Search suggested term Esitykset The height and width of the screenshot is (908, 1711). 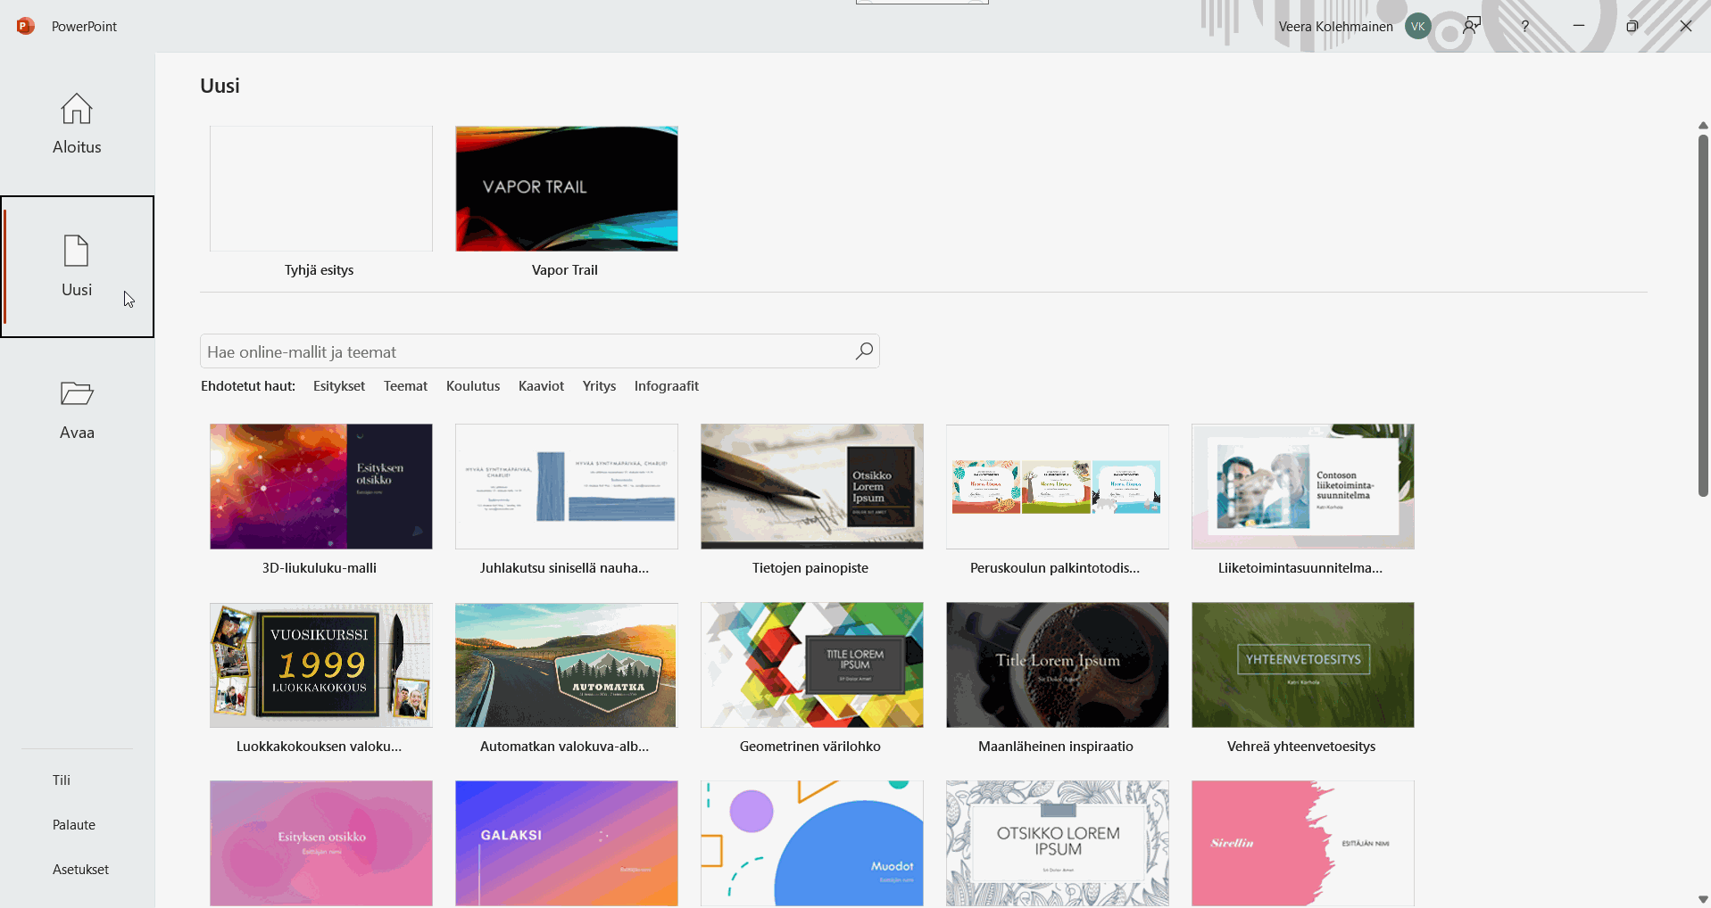pos(339,385)
